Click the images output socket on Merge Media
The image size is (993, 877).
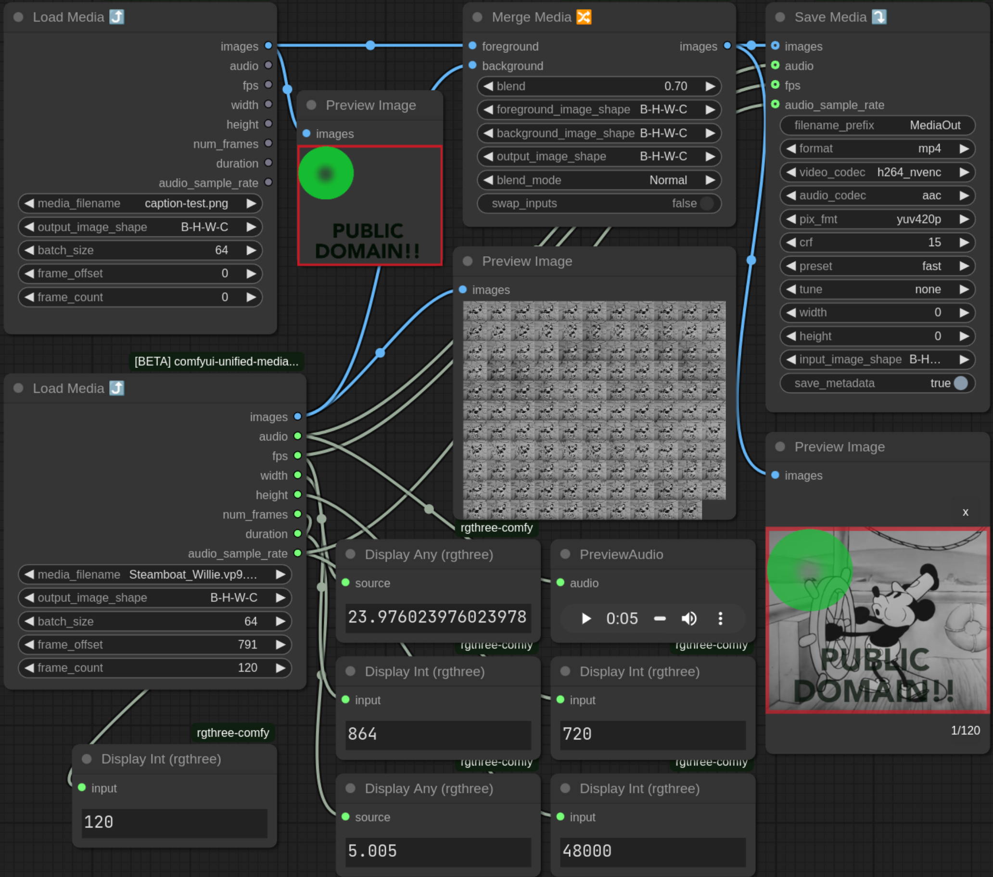[x=727, y=46]
